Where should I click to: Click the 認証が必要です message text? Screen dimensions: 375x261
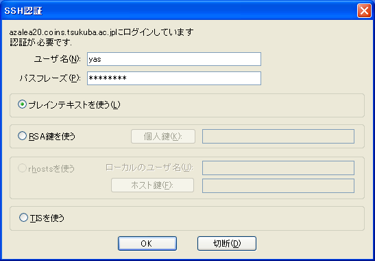(40, 43)
